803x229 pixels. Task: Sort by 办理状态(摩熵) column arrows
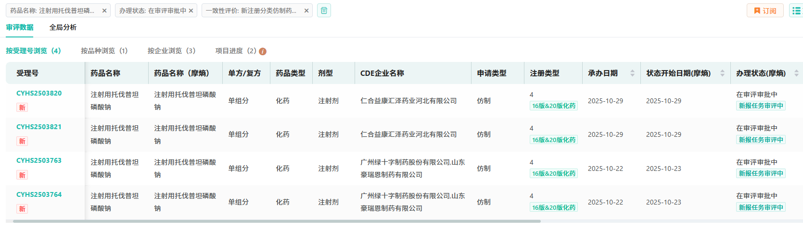[796, 73]
